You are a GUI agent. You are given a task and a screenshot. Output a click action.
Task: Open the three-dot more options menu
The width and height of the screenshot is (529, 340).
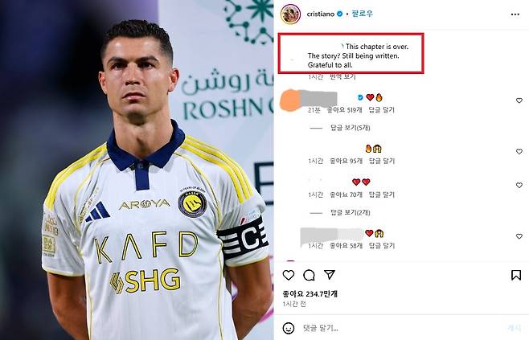coord(515,14)
